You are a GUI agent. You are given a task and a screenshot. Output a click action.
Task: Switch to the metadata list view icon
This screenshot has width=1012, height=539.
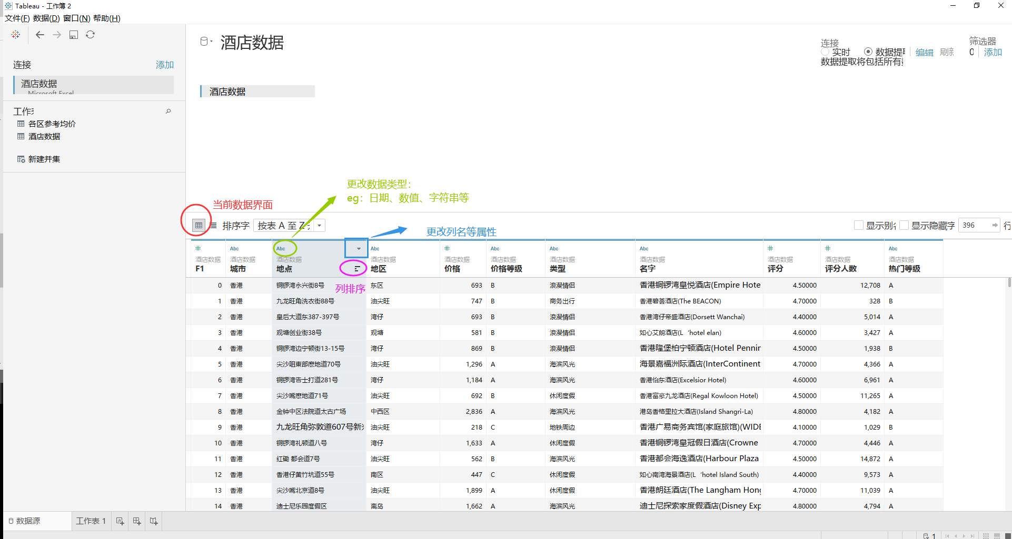[x=213, y=226]
